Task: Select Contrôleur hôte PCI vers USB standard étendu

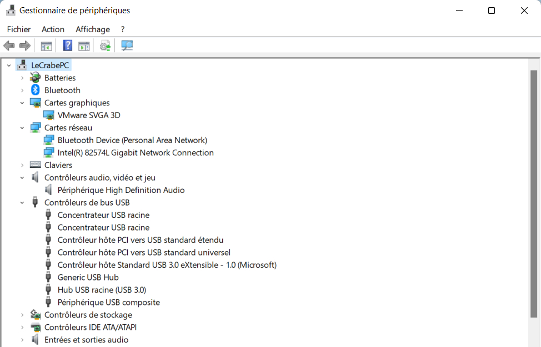Action: pos(141,240)
